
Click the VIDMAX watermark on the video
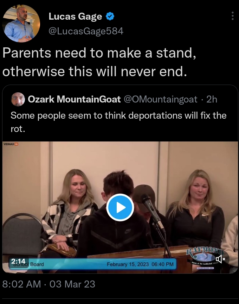11,144
